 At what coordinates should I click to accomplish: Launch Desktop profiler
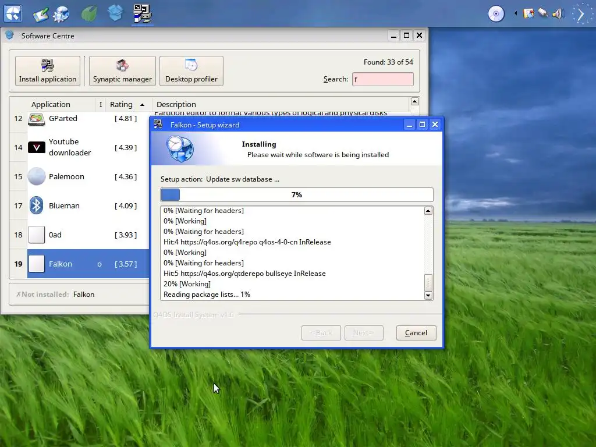(191, 71)
